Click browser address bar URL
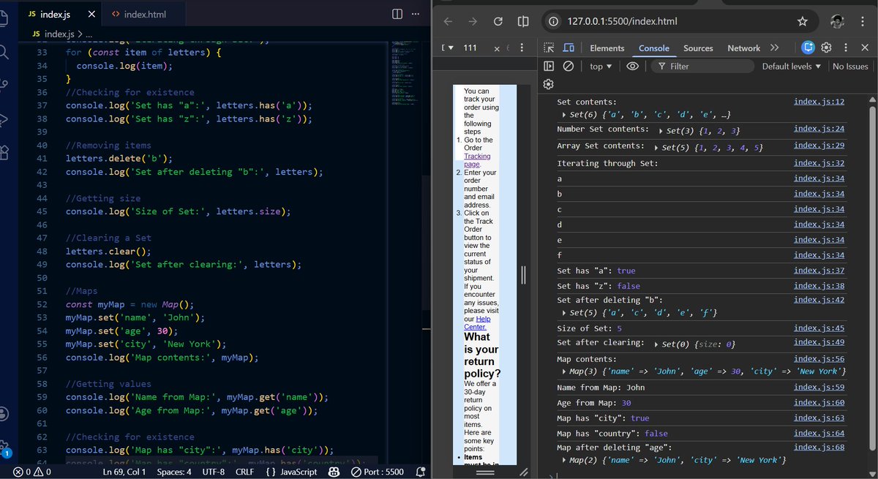The height and width of the screenshot is (479, 878). 622,21
